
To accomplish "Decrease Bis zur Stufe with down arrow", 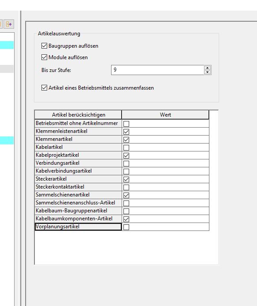I will coord(207,72).
